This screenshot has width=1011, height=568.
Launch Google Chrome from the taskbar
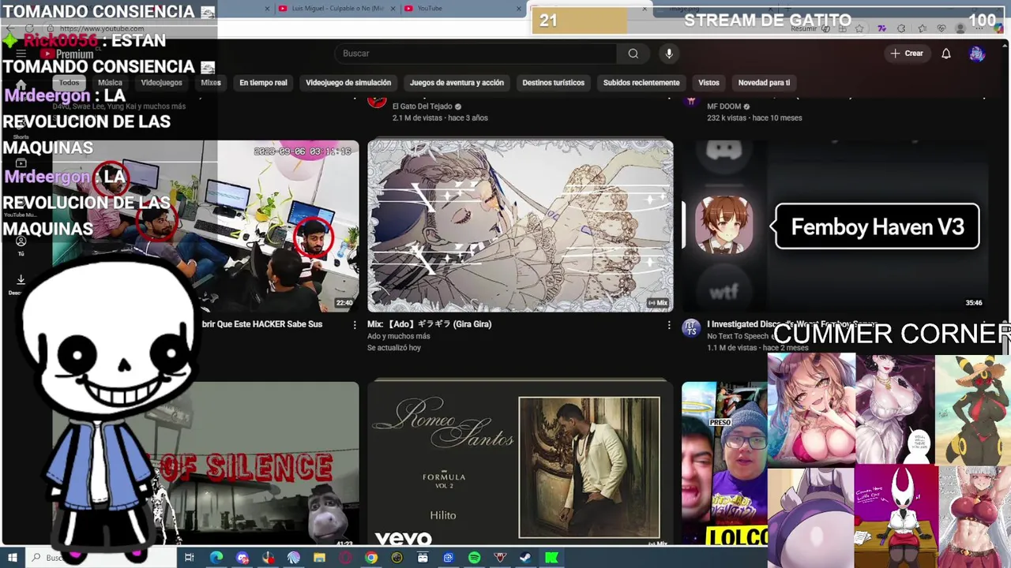click(371, 558)
